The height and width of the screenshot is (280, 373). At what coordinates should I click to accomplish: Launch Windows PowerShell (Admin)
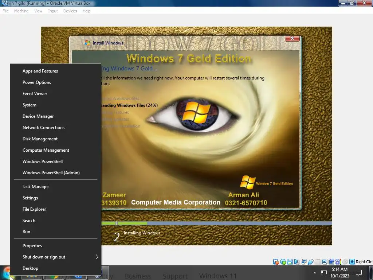(x=56, y=173)
